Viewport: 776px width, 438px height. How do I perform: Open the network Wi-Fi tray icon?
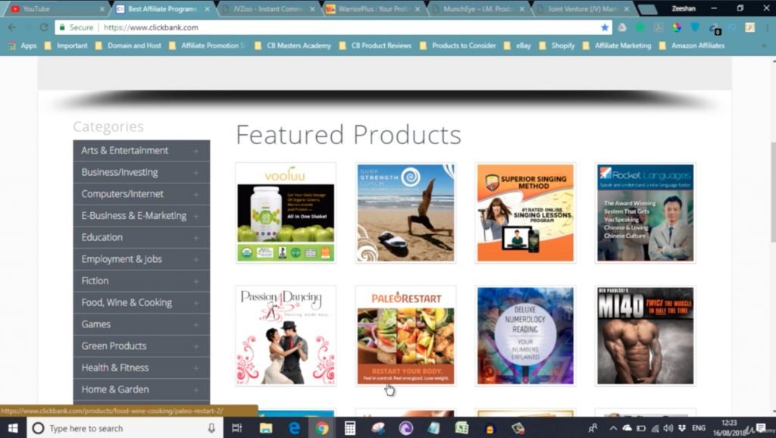point(655,428)
